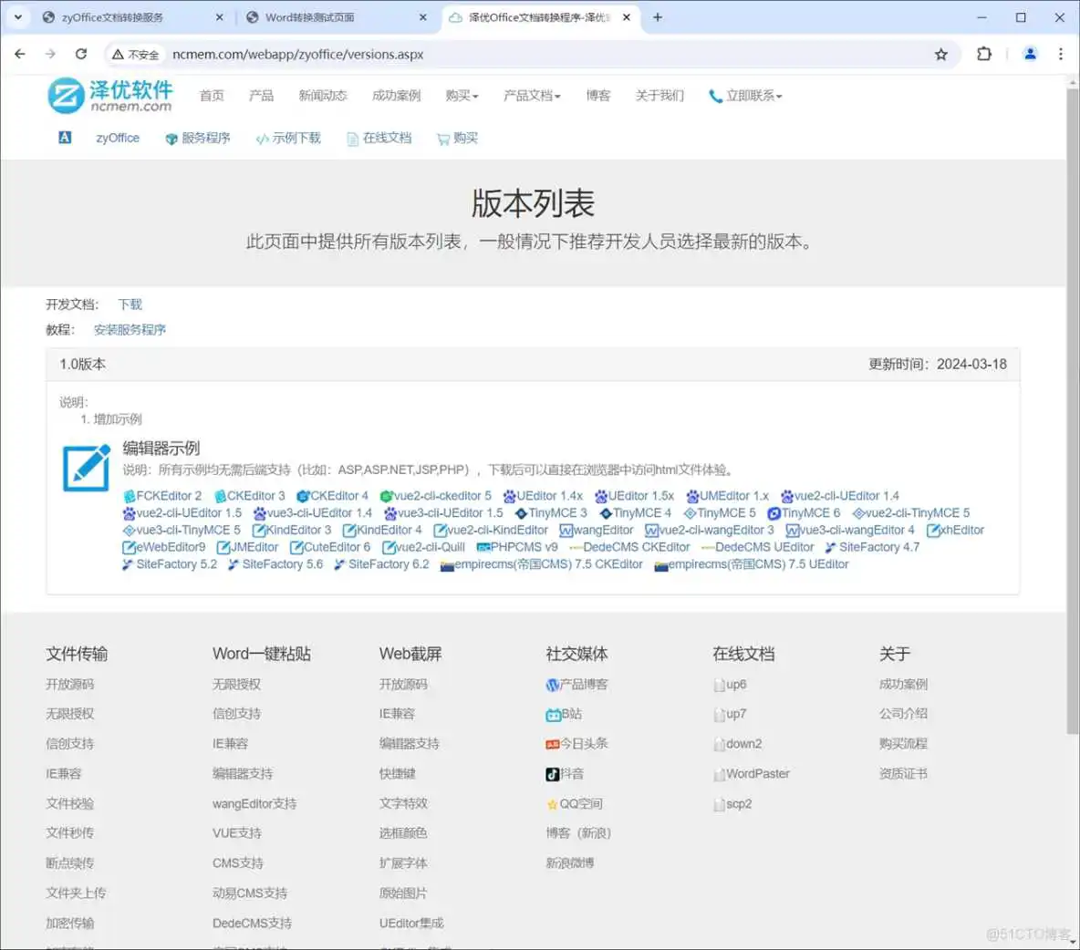The image size is (1080, 950).
Task: Click the pencil icon beside 编辑器示例
Action: pyautogui.click(x=85, y=467)
